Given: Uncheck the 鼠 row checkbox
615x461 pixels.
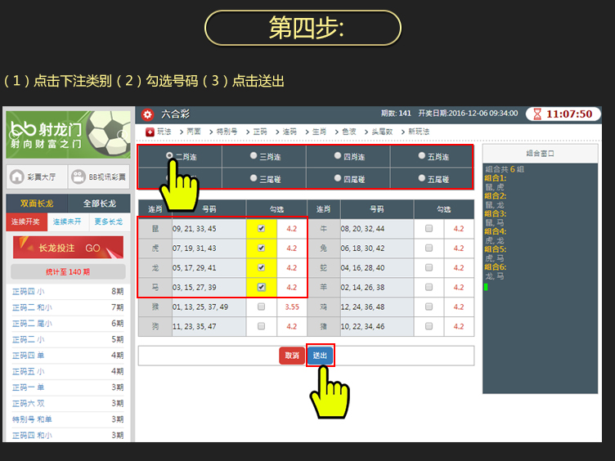Looking at the screenshot, I should pyautogui.click(x=262, y=229).
